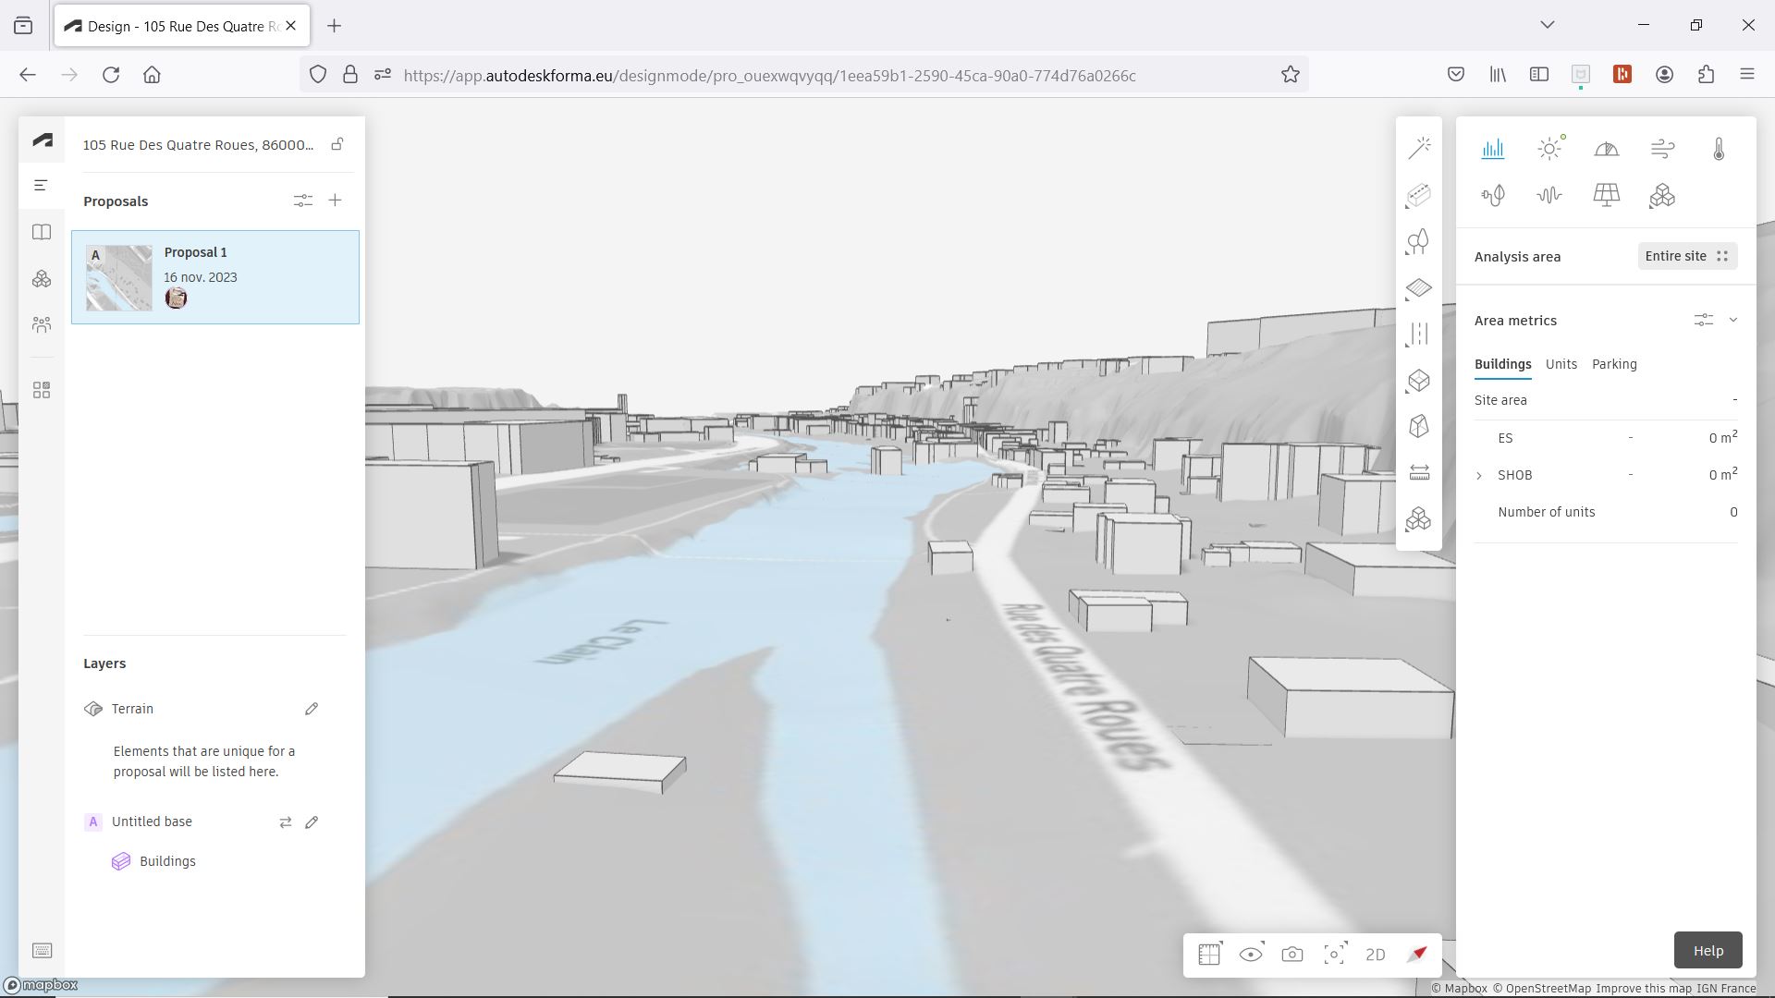Switch to the Units tab
Viewport: 1775px width, 998px height.
[x=1561, y=364]
